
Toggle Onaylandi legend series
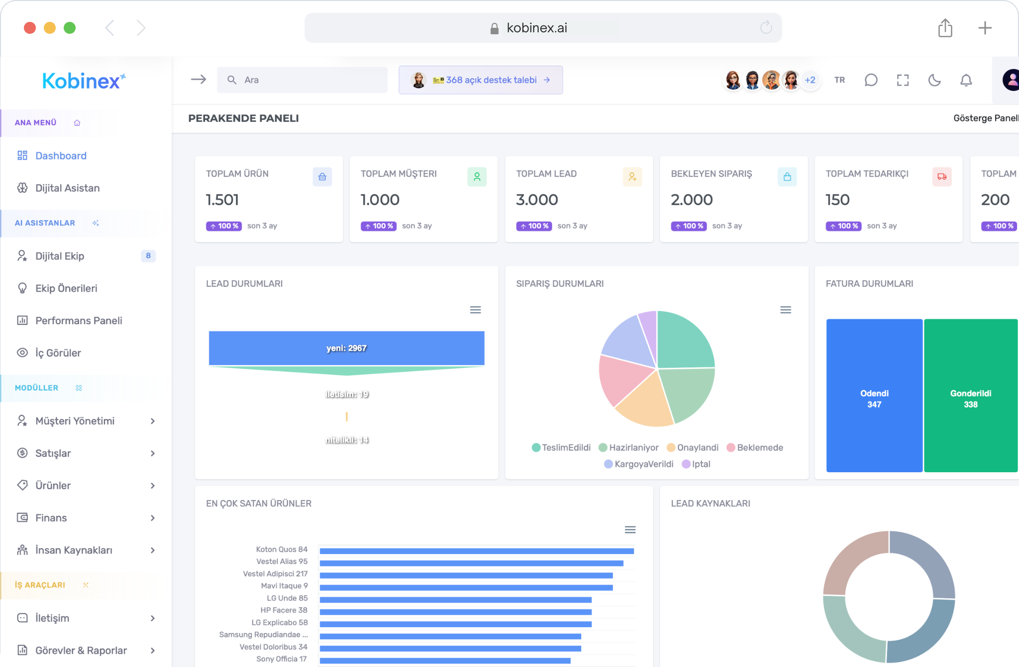(693, 448)
